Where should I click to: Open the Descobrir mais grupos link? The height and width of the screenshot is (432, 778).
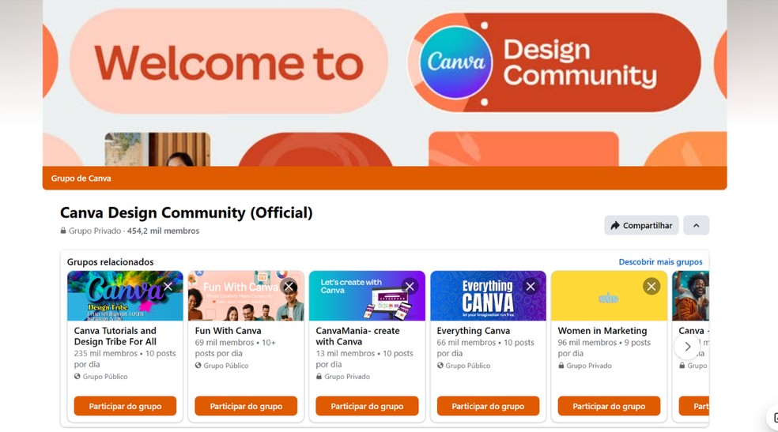coord(660,261)
